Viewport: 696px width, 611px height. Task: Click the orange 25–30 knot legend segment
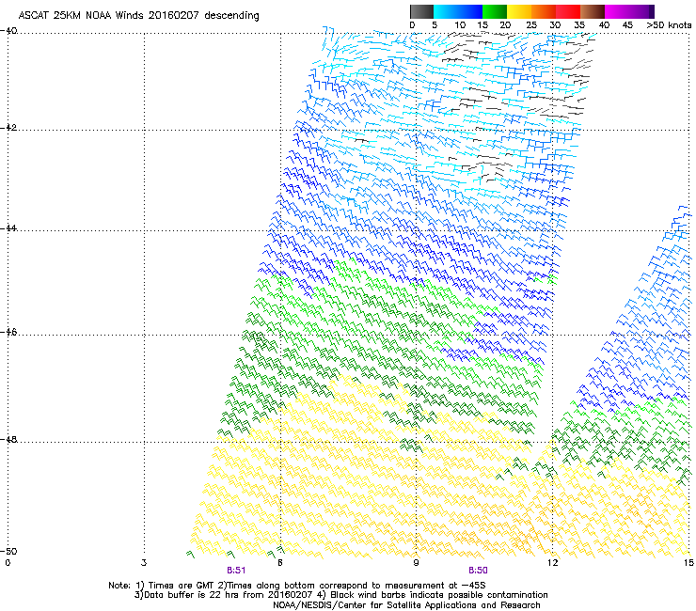point(544,11)
